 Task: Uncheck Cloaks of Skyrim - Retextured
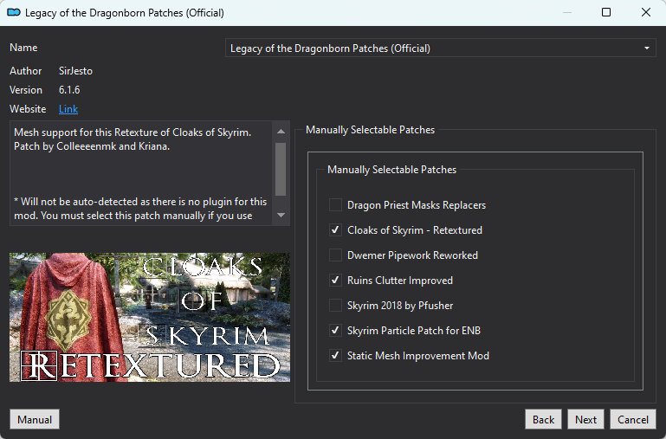coord(335,230)
